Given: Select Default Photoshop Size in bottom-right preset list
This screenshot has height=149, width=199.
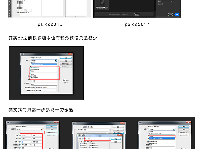Looking at the screenshot, I should point(162,133).
